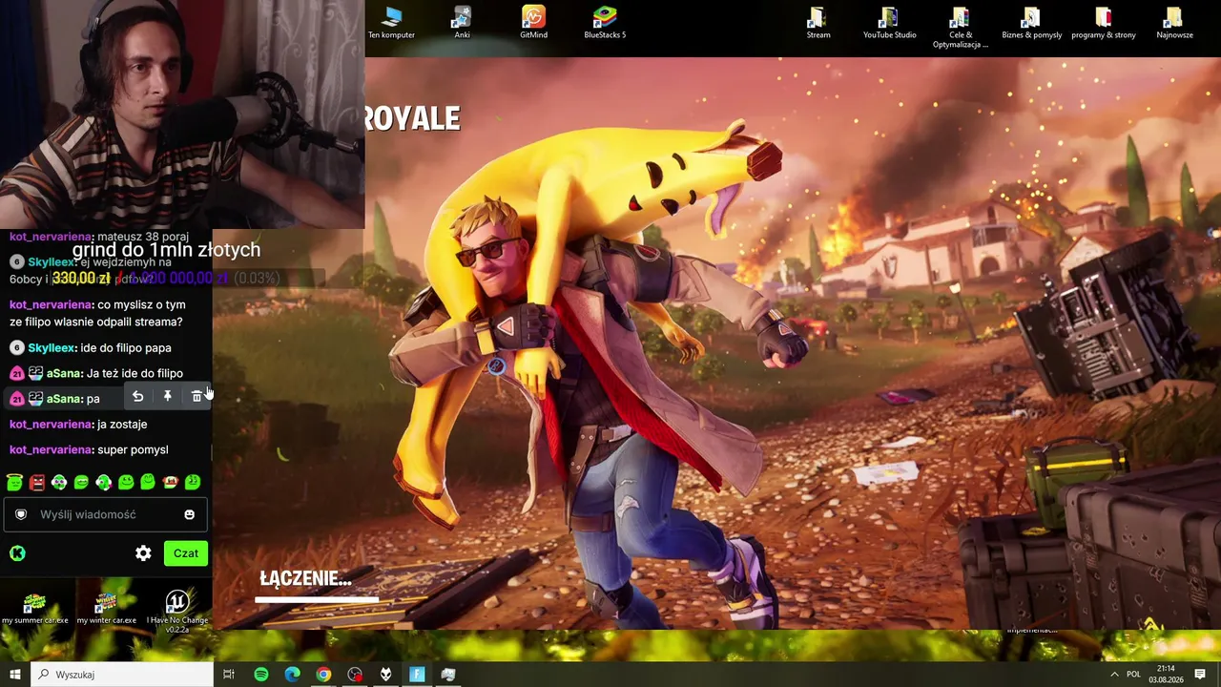1221x687 pixels.
Task: Open I Have No Change shortcut
Action: 177,611
